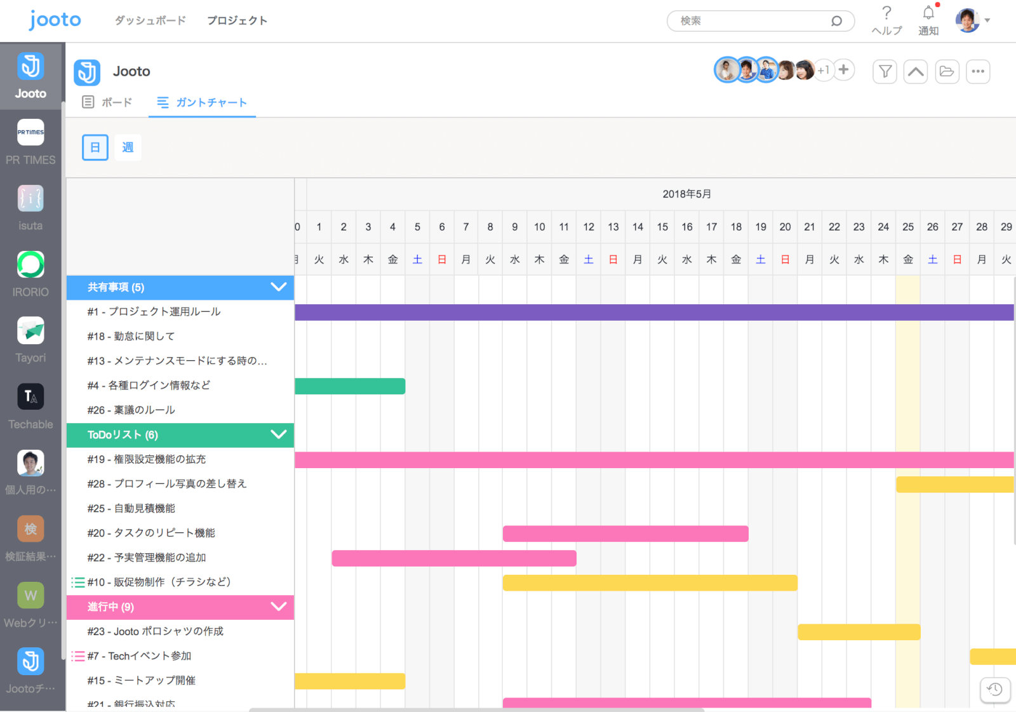Select date 25 in calendar header

tap(908, 227)
